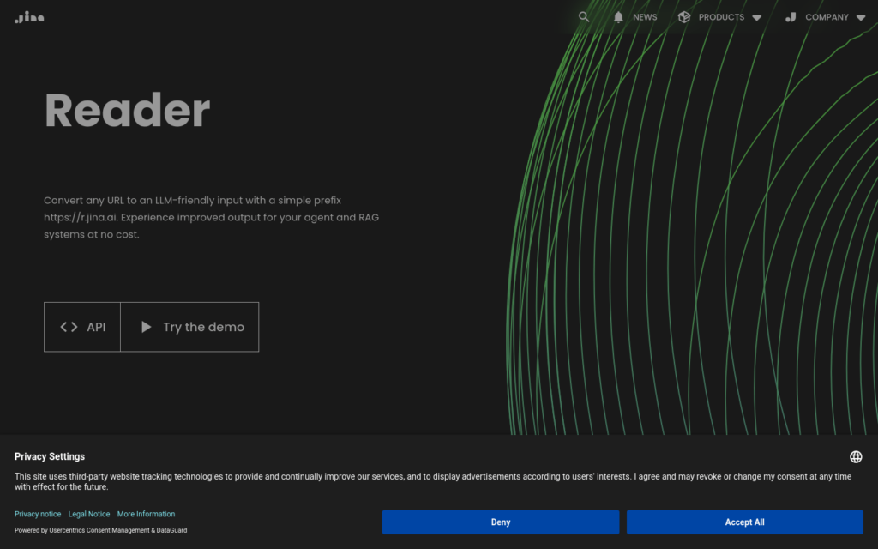Click the bell icon beside News
The image size is (878, 549).
pyautogui.click(x=618, y=17)
